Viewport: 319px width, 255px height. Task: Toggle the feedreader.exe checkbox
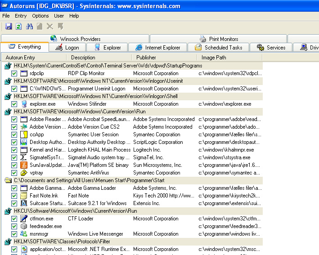(x=14, y=226)
